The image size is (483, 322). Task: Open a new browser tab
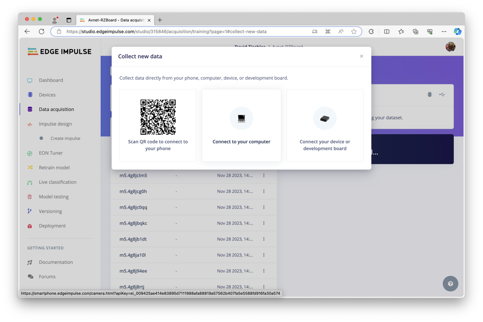click(x=160, y=20)
